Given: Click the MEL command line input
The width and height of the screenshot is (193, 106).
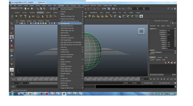Looking at the screenshot, I should 56,87.
